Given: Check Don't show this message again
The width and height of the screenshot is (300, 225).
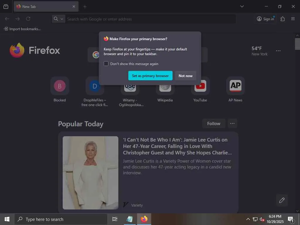Looking at the screenshot, I should click(x=106, y=64).
